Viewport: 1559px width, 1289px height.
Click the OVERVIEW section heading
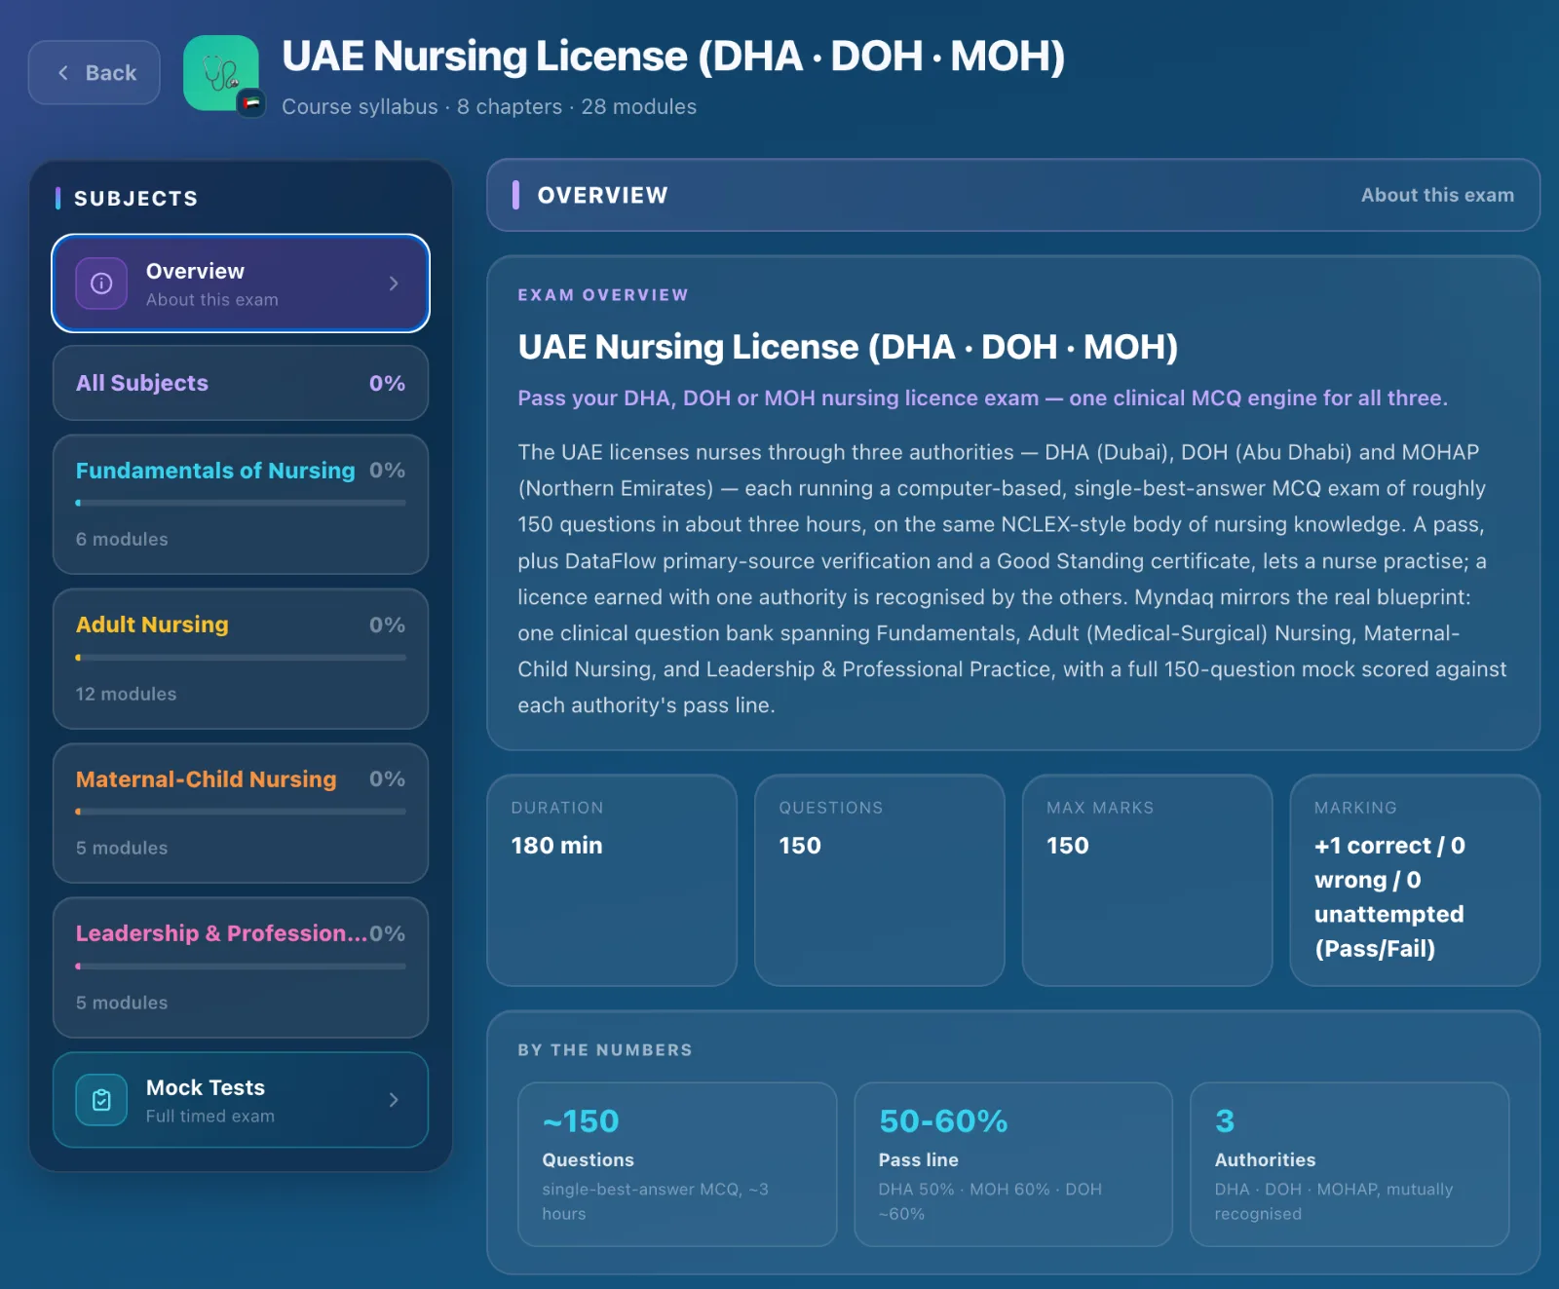tap(602, 195)
